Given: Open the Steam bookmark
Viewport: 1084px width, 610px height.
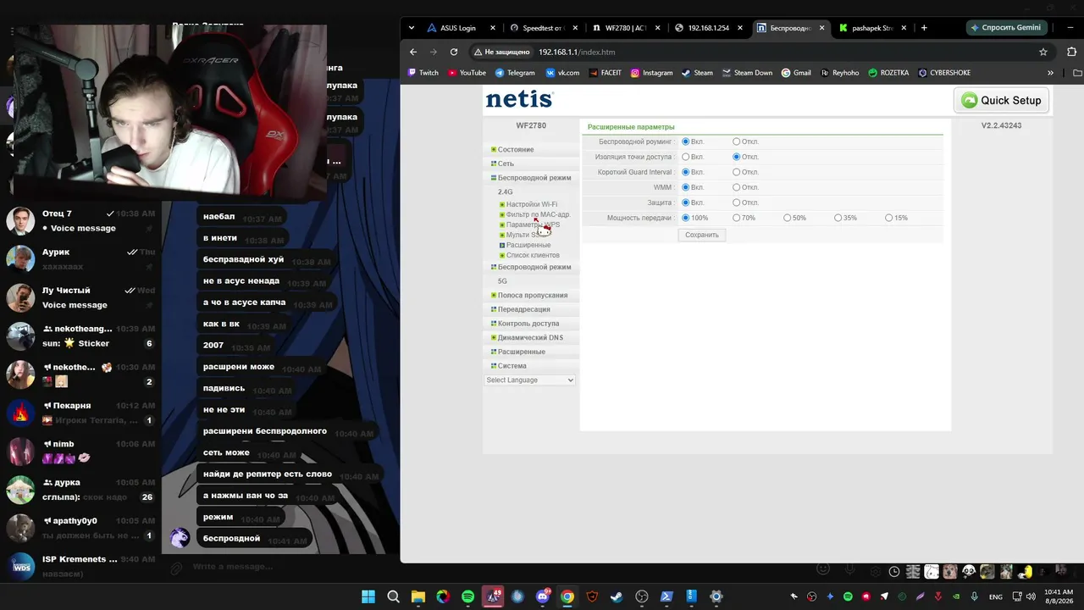Looking at the screenshot, I should (697, 73).
